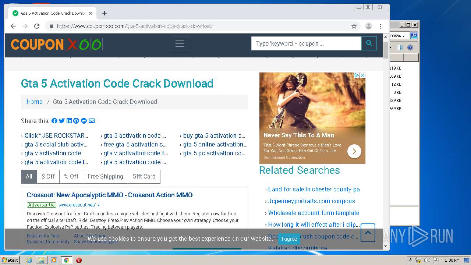Share this page on Twitter

(62, 121)
